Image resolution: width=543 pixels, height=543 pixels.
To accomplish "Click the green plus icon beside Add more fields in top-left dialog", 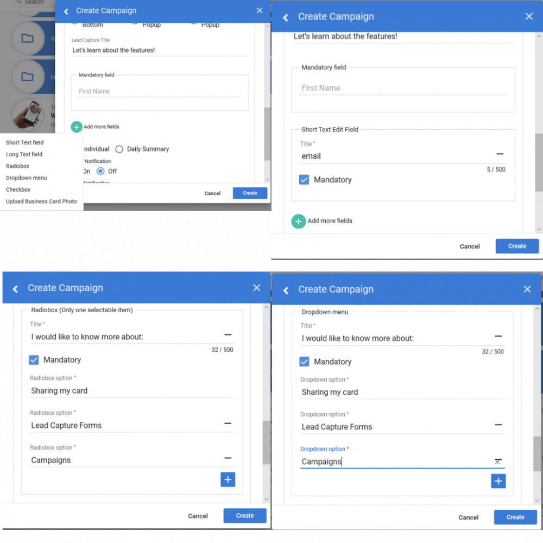I will pos(77,127).
